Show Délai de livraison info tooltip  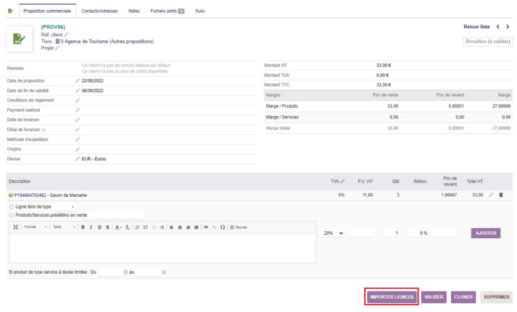point(44,130)
